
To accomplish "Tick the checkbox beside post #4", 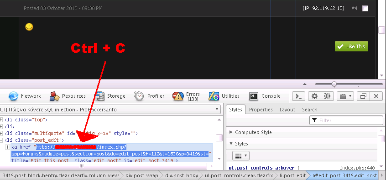I will click(365, 9).
